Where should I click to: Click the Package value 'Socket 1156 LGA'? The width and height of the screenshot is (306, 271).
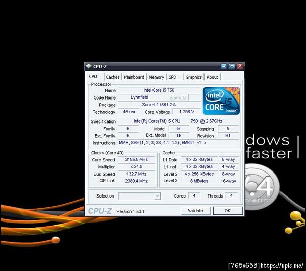[x=159, y=105]
